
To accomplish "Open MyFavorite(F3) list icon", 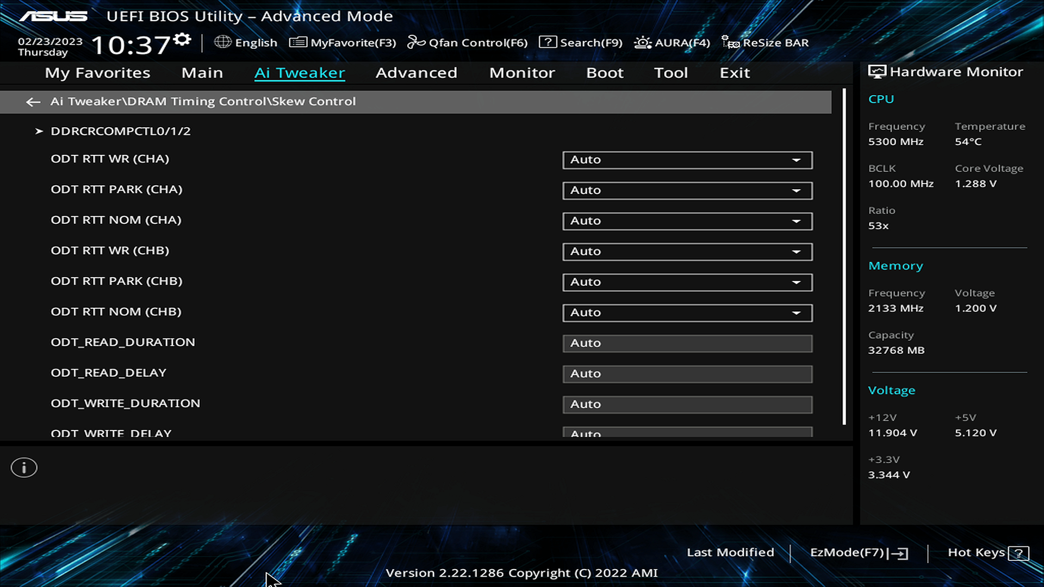I will point(298,42).
